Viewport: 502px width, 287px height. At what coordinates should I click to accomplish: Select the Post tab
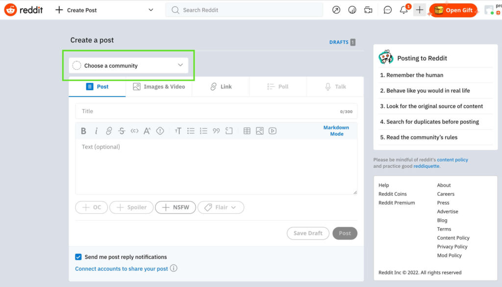(98, 86)
